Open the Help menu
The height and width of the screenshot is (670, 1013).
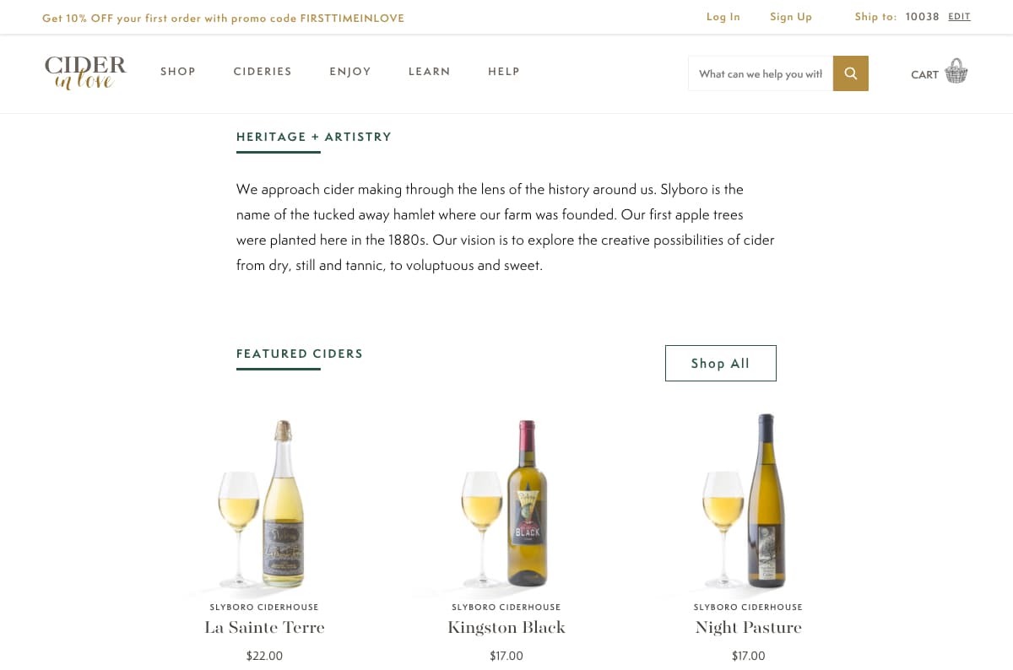pyautogui.click(x=504, y=72)
